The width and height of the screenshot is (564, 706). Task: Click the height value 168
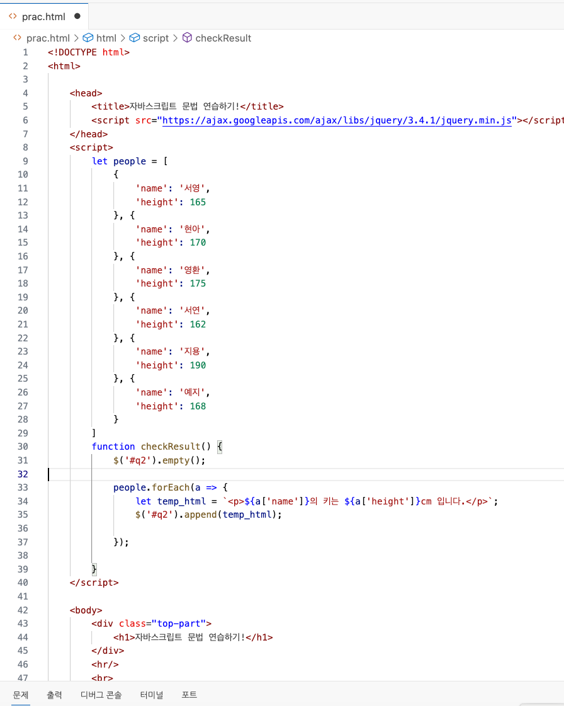pos(198,406)
